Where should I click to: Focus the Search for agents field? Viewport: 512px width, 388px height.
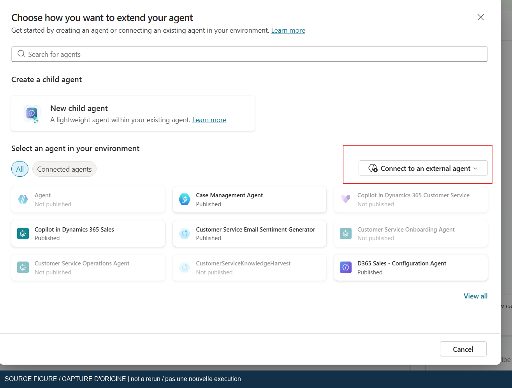(249, 54)
